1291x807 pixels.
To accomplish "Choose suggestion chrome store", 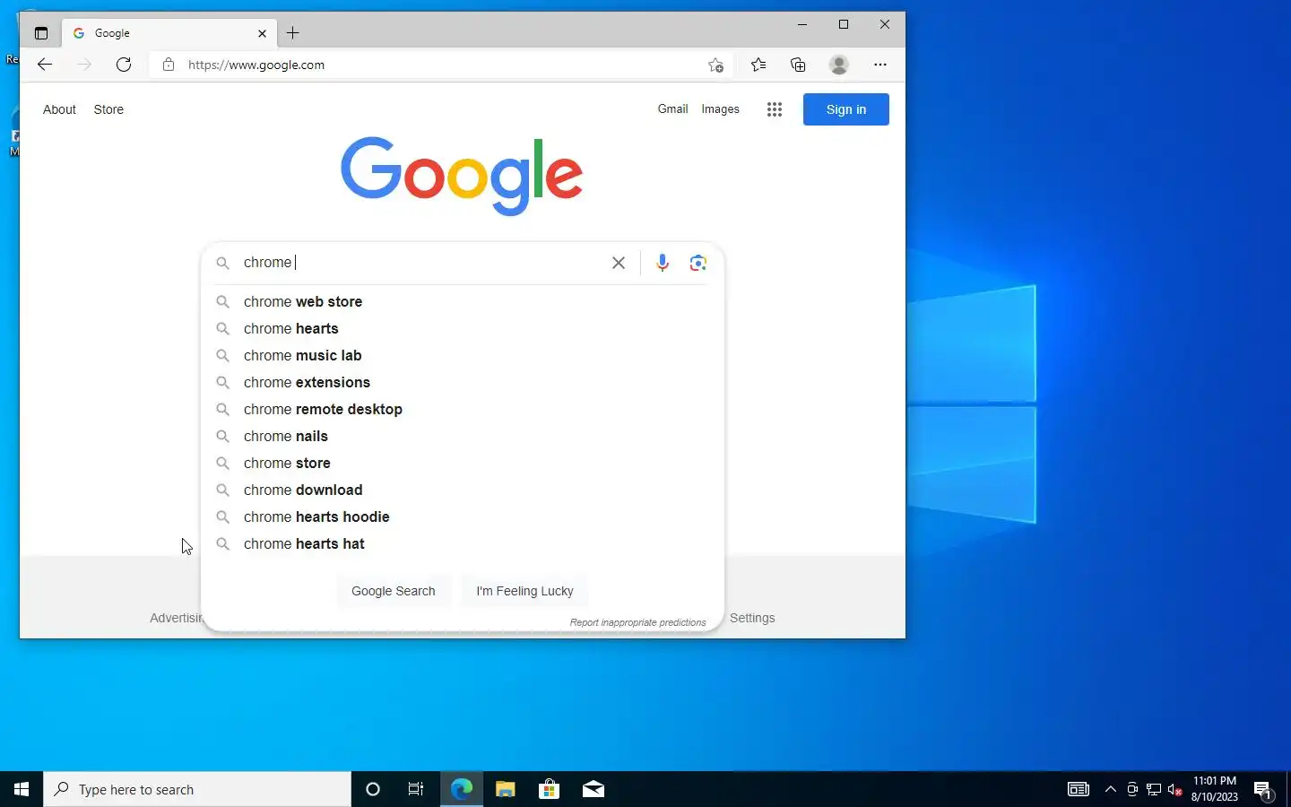I will click(463, 463).
